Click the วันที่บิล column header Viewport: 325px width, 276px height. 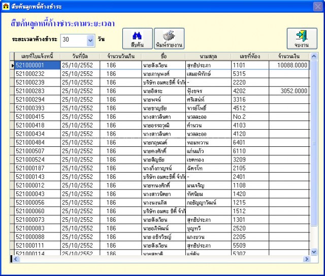point(80,56)
